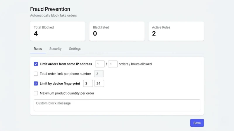This screenshot has width=234, height=131.
Task: Click 'Total order limit per phone number' label
Action: (x=65, y=74)
